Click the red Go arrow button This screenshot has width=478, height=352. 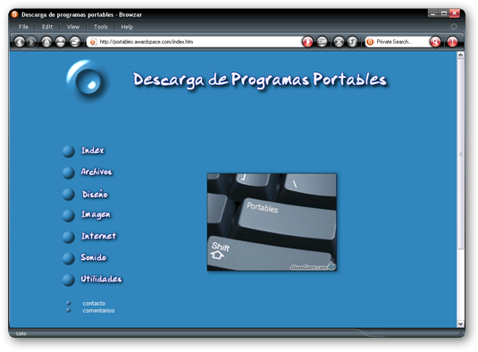pyautogui.click(x=307, y=42)
